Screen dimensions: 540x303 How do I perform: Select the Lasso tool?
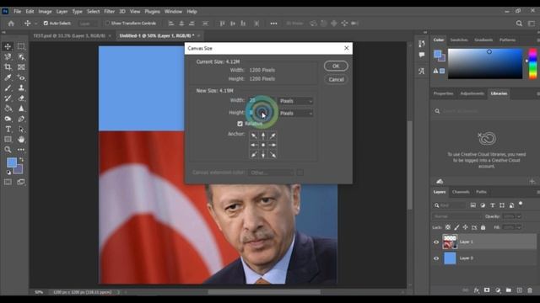click(x=8, y=56)
